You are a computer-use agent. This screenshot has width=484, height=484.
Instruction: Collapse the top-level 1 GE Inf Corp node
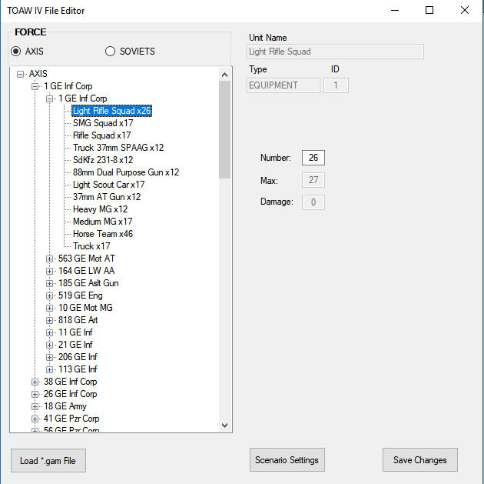click(x=35, y=86)
